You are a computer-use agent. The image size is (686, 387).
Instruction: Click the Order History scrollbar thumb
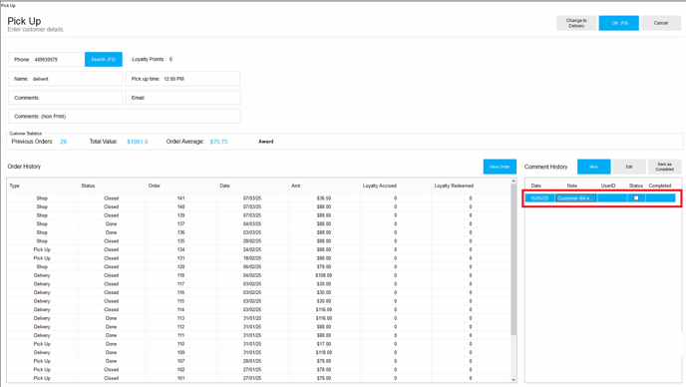coord(514,260)
